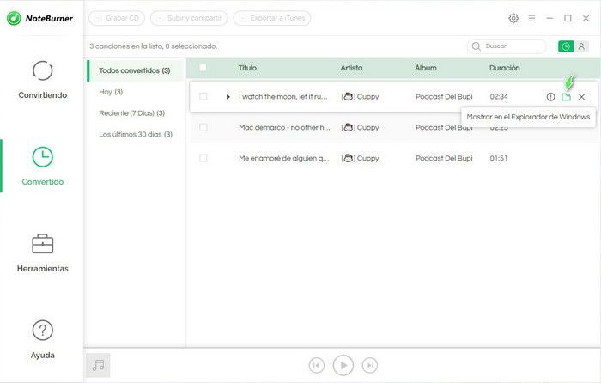Open the Convirtiendo section
This screenshot has width=601, height=383.
(43, 80)
